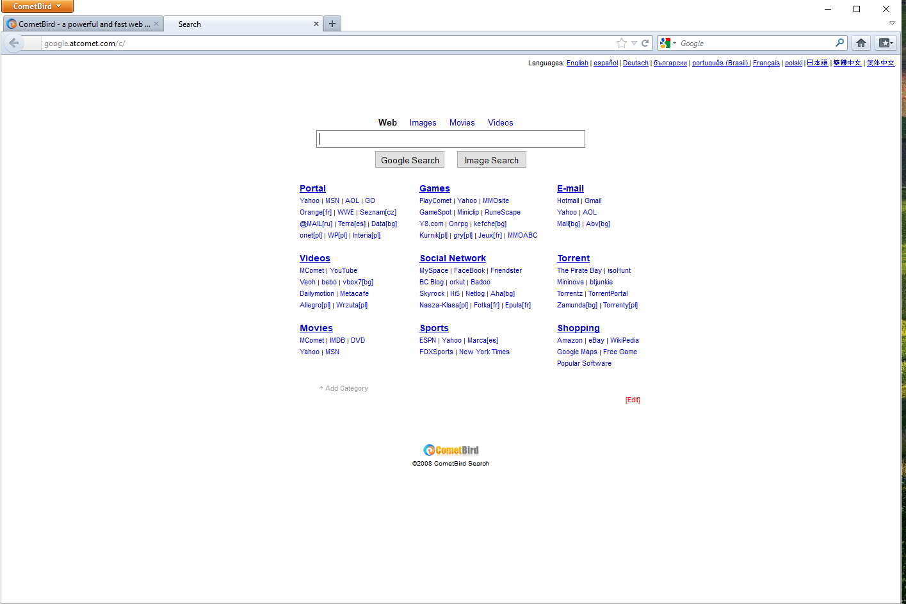Close the CometBird powerful and fast tab
Image resolution: width=906 pixels, height=604 pixels.
pos(156,24)
